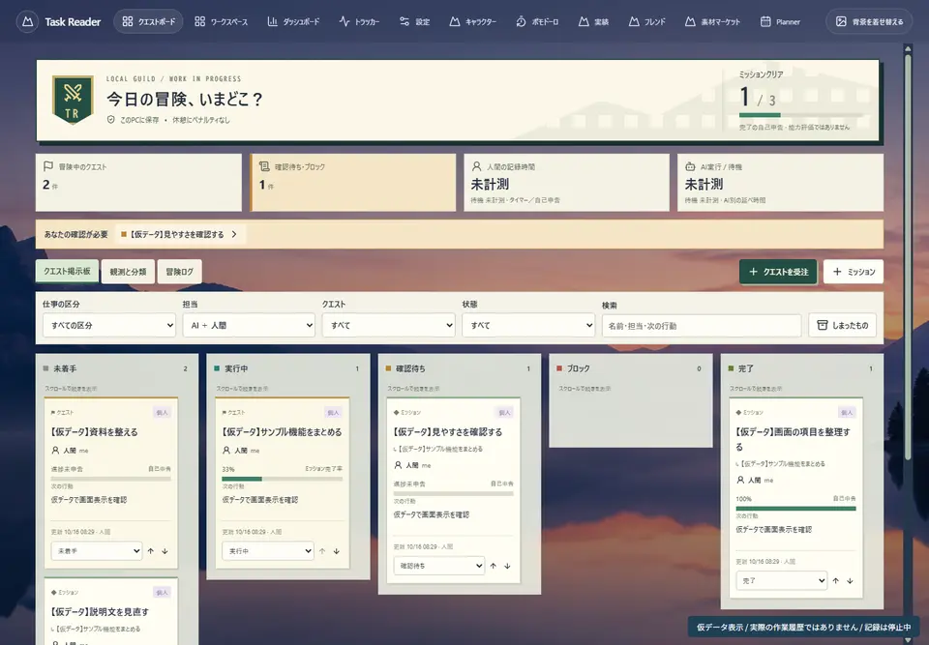The height and width of the screenshot is (645, 929).
Task: Click up arrow on 画面の項目を整理する card
Action: tap(835, 580)
